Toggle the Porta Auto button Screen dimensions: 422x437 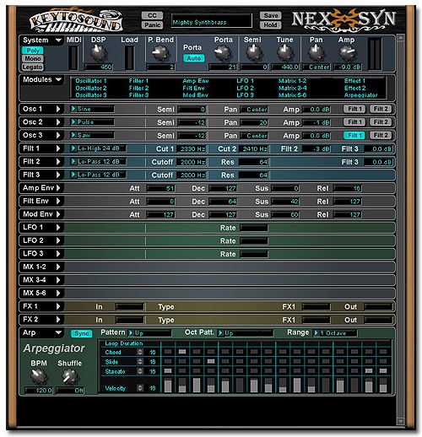click(194, 58)
